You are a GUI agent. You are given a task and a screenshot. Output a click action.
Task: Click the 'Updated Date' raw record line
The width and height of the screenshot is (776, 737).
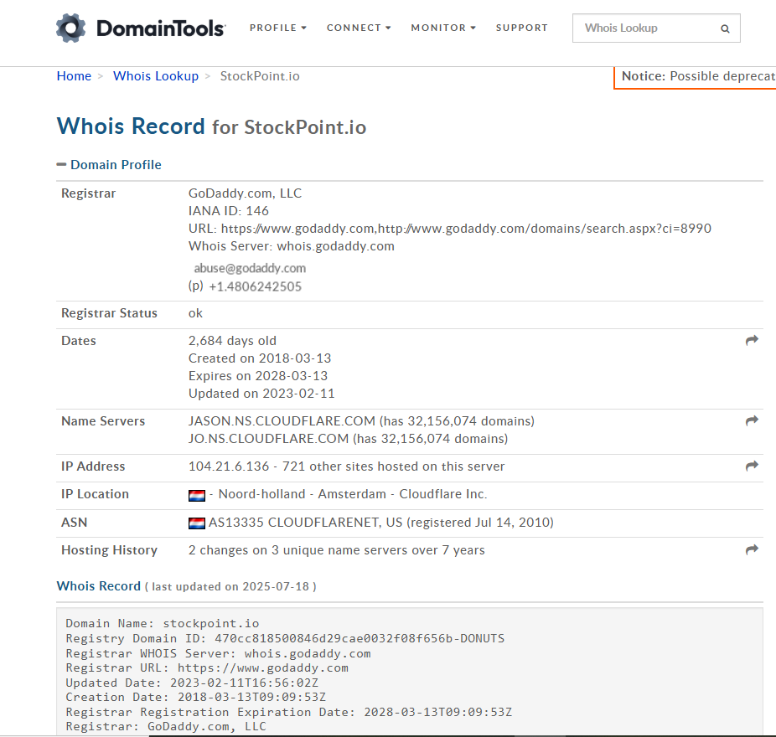pos(192,683)
